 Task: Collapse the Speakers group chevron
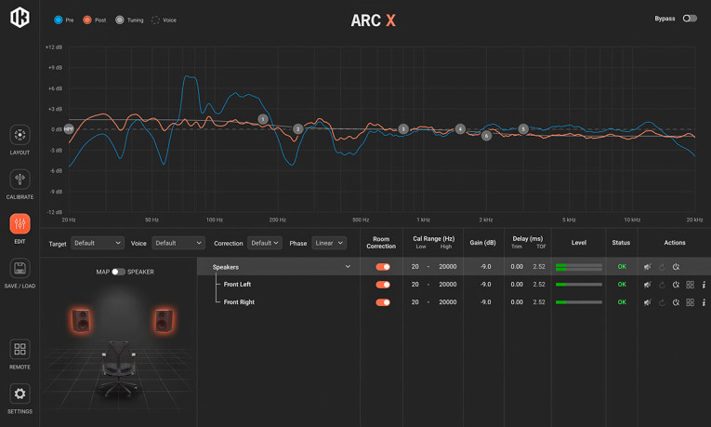348,267
